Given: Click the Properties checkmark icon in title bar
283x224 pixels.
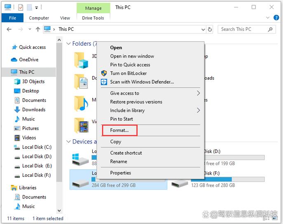Looking at the screenshot, I should pyautogui.click(x=21, y=7).
